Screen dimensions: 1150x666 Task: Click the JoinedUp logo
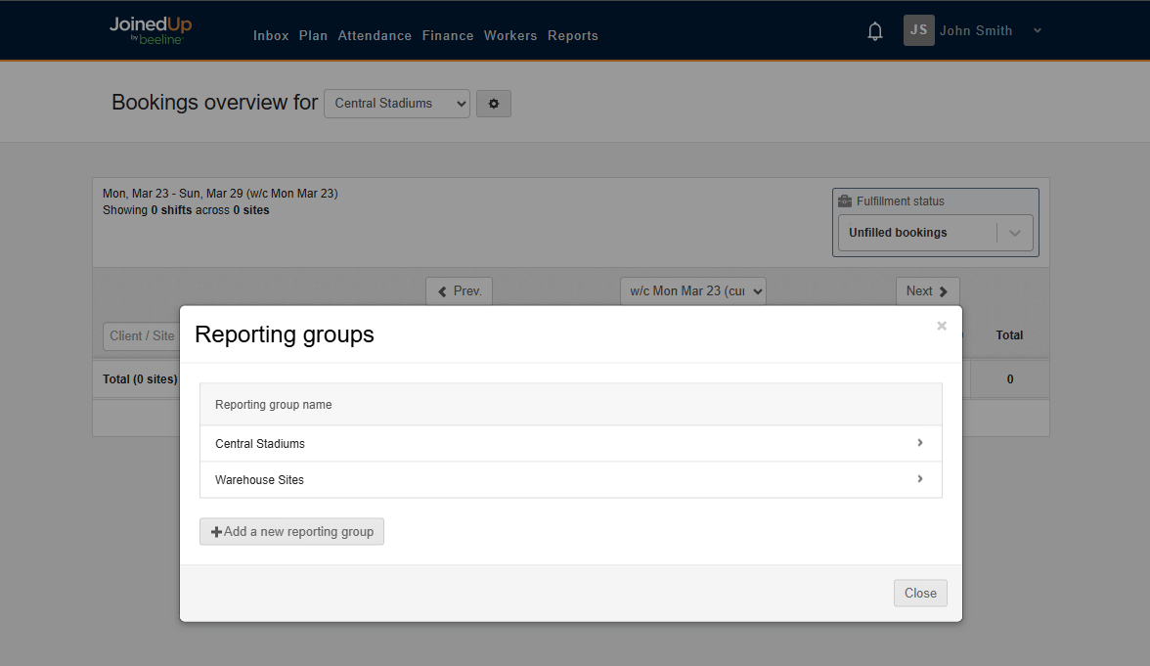point(150,30)
